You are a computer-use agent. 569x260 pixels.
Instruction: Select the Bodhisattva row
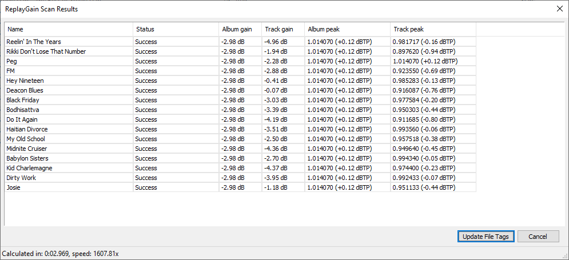click(240, 110)
